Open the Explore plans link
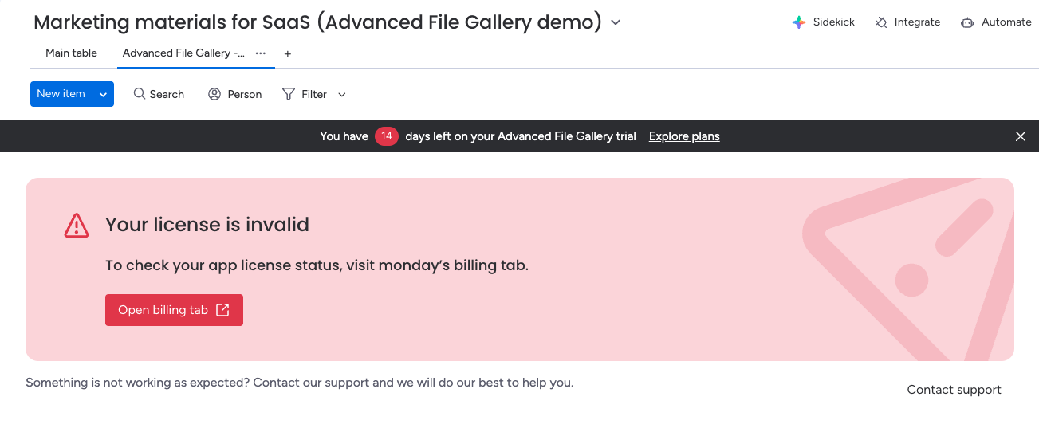 pyautogui.click(x=684, y=136)
